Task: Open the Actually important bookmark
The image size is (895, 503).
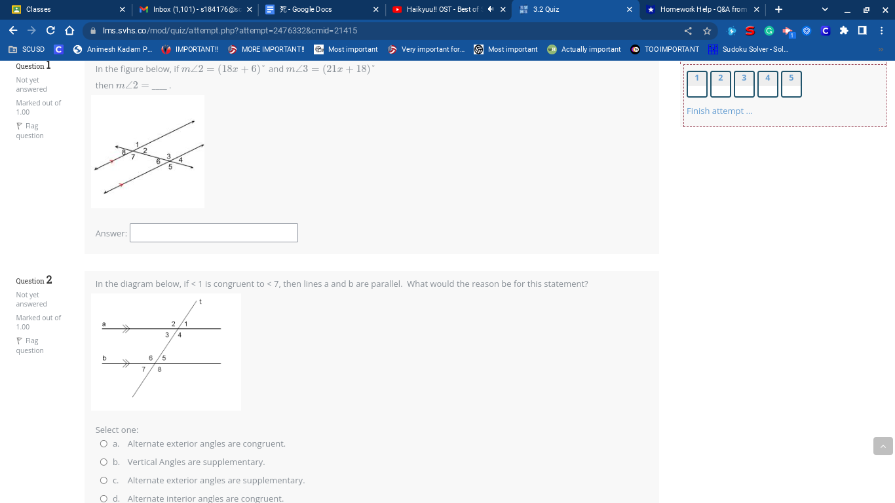Action: click(x=584, y=49)
